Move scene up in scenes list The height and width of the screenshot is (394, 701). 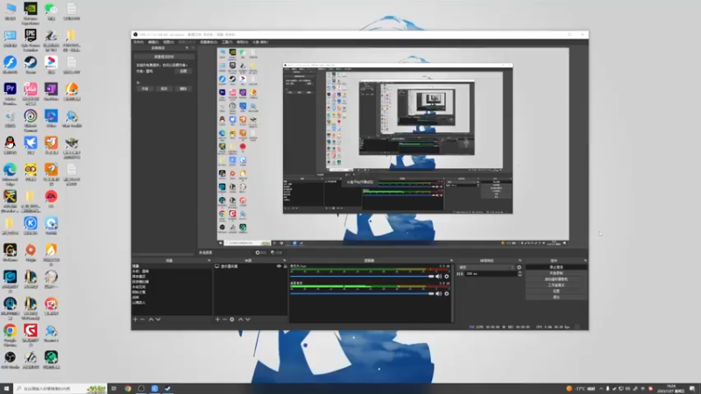click(151, 320)
